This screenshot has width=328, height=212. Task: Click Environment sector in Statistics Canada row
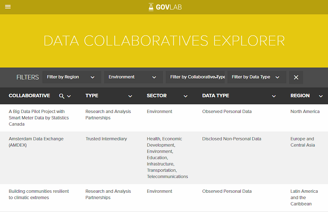tap(159, 112)
